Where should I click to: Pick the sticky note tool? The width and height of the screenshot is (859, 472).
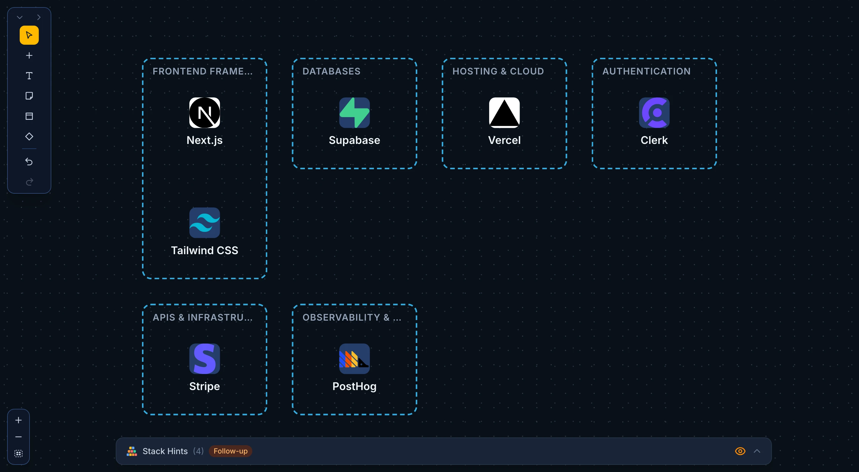click(29, 96)
